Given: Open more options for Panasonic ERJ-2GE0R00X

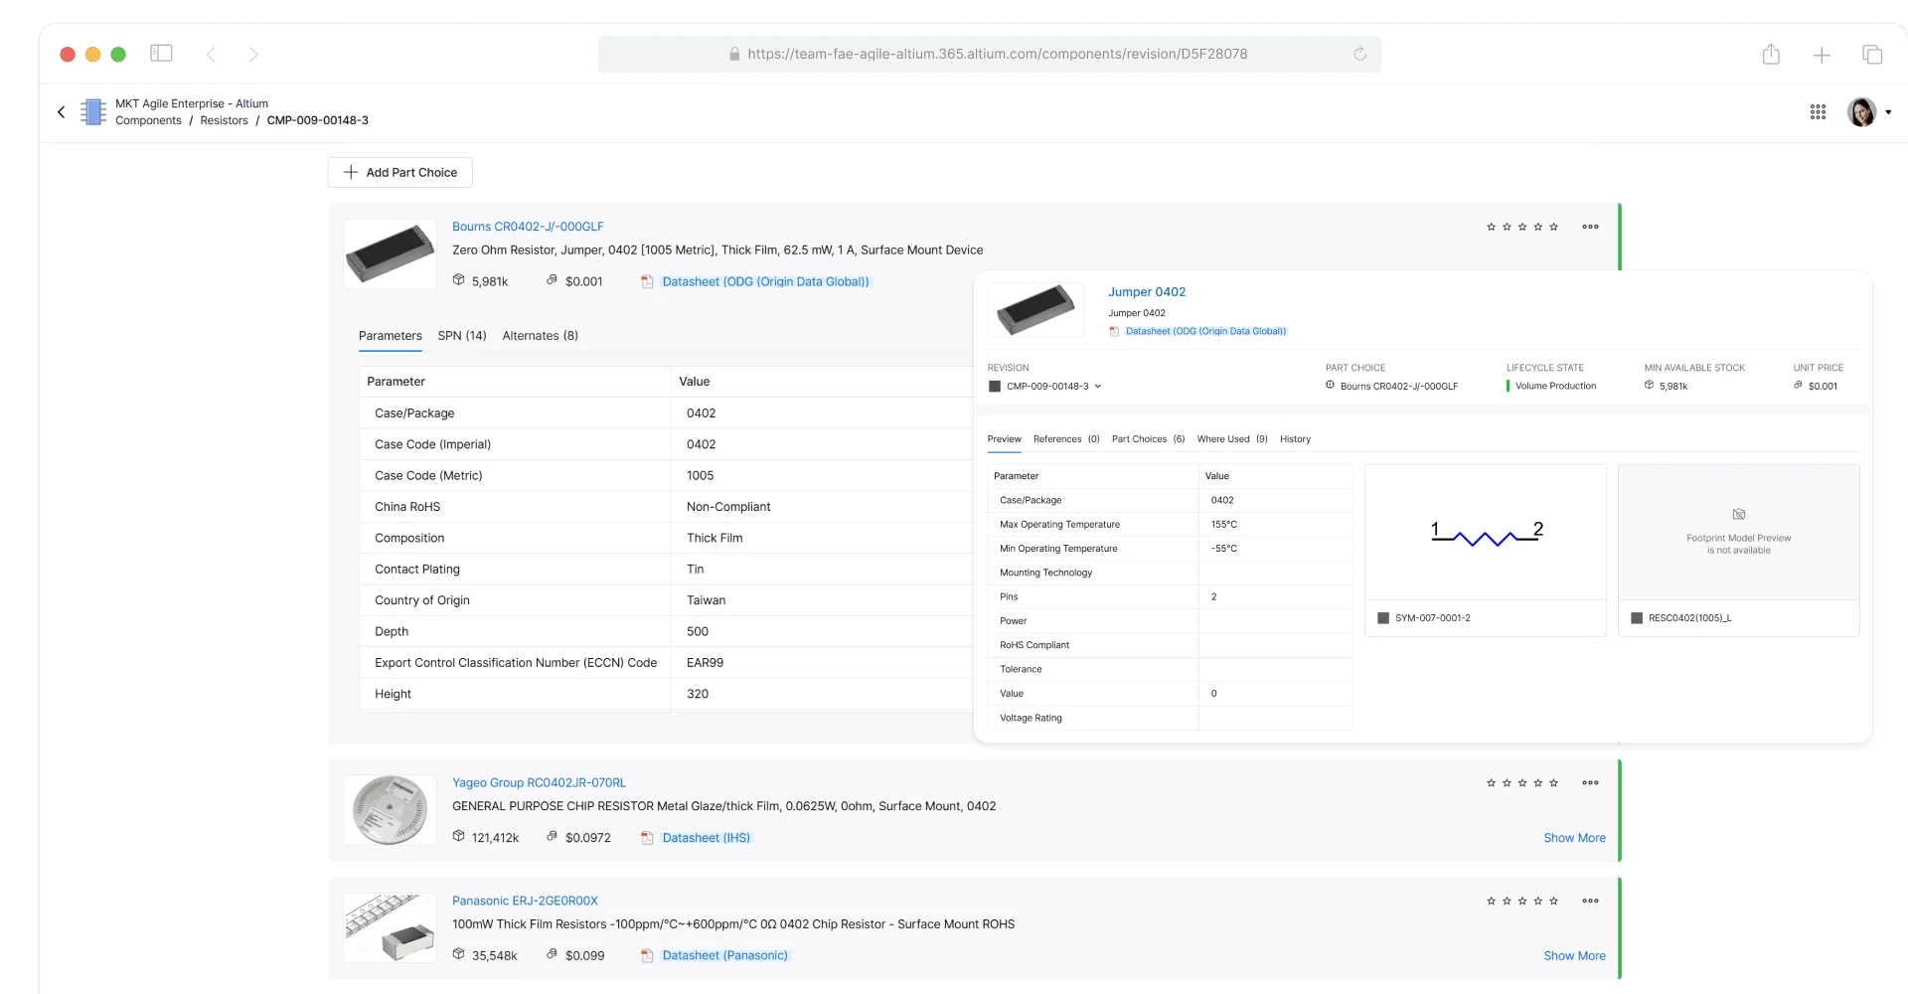Looking at the screenshot, I should pos(1590,902).
